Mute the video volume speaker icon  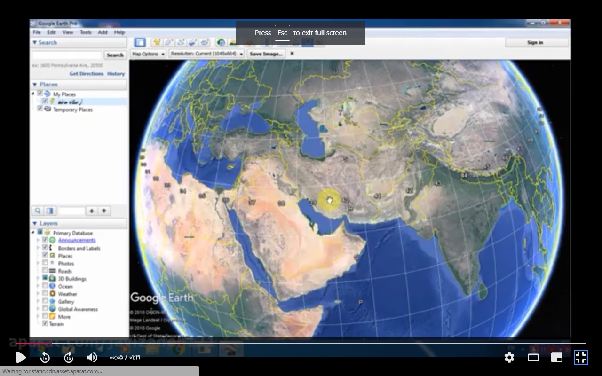pos(92,358)
